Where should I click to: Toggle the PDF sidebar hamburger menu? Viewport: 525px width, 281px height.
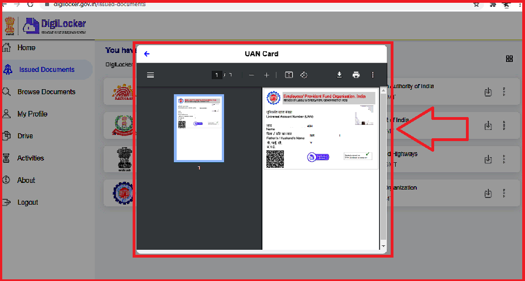click(150, 75)
